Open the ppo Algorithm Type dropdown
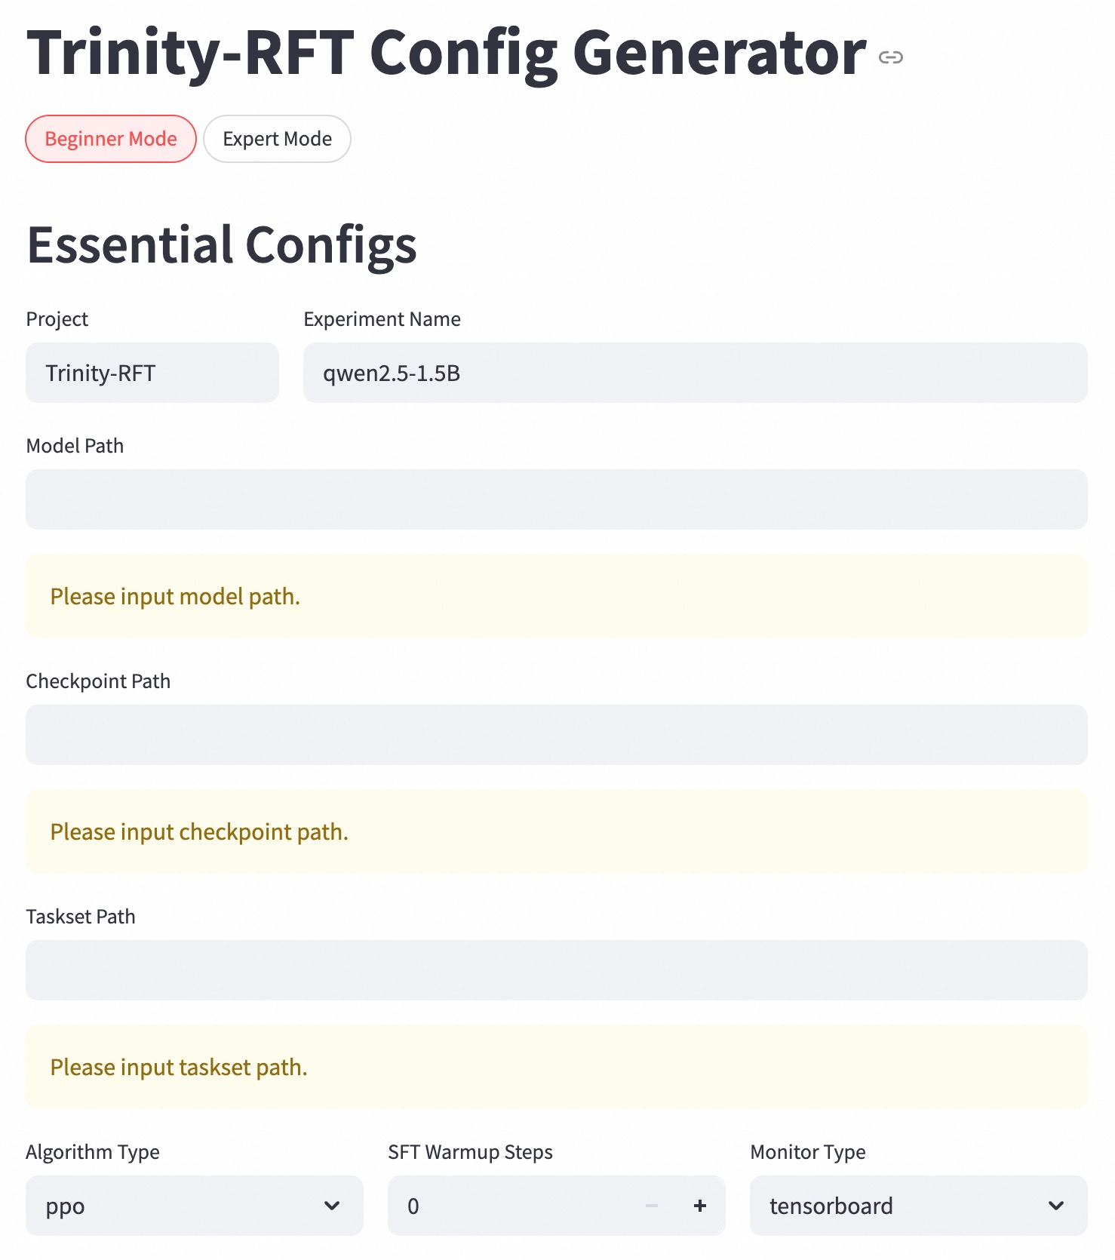Viewport: 1115px width, 1260px height. pyautogui.click(x=181, y=1206)
